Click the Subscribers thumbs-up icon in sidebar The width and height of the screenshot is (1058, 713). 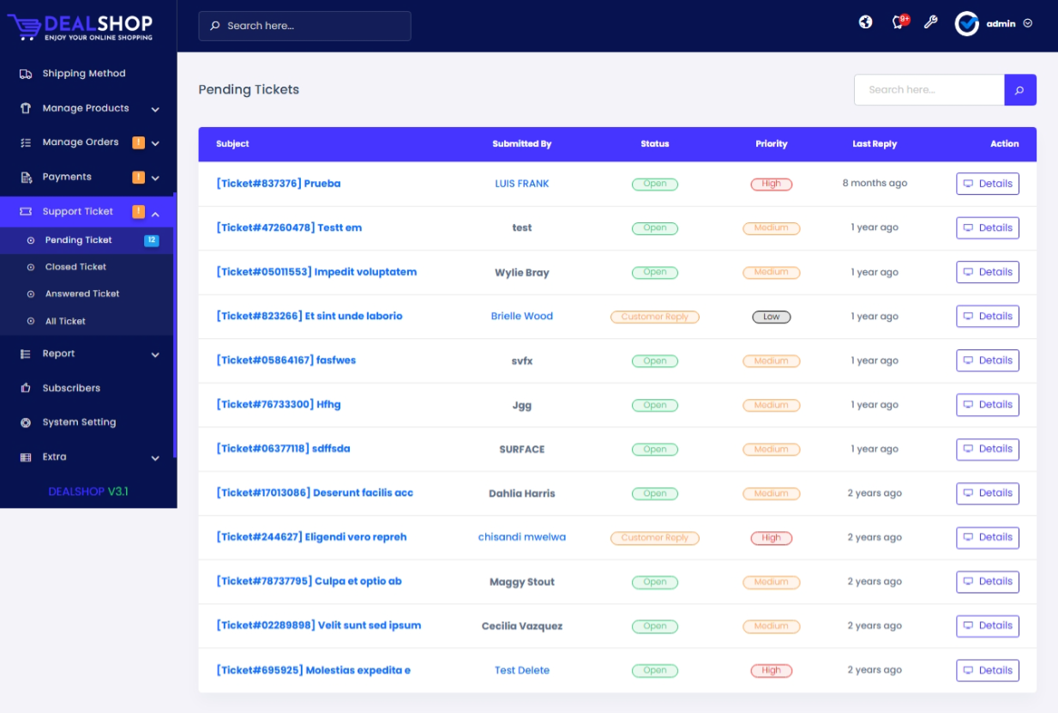pyautogui.click(x=26, y=388)
